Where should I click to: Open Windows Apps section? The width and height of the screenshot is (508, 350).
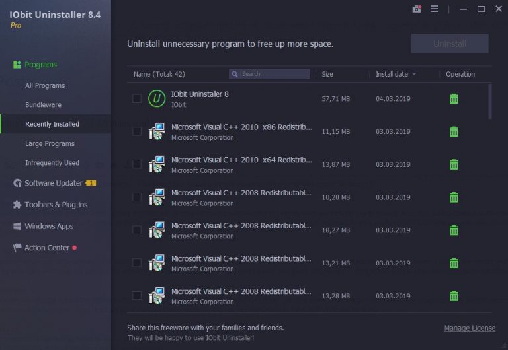43,226
